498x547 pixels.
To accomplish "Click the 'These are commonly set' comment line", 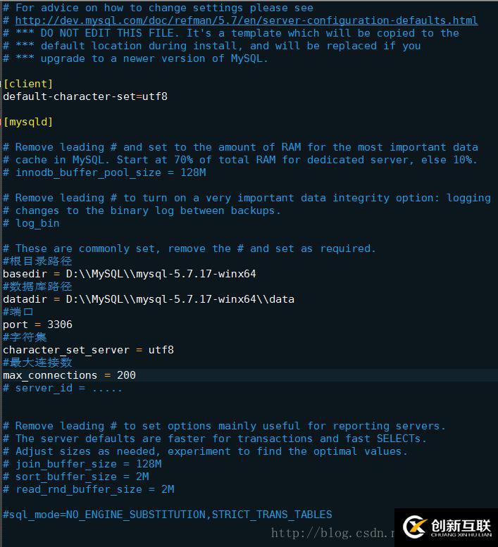I will point(189,249).
